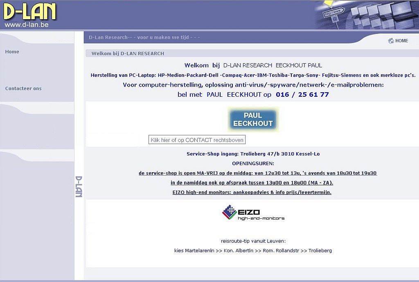Image resolution: width=419 pixels, height=282 pixels.
Task: Click the Service-Shop ingang Trolieberg address line
Action: (x=253, y=154)
